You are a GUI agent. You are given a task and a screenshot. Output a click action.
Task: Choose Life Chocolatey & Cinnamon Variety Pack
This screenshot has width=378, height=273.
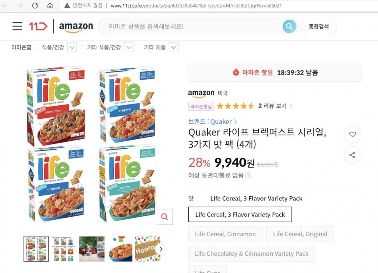tap(252, 254)
